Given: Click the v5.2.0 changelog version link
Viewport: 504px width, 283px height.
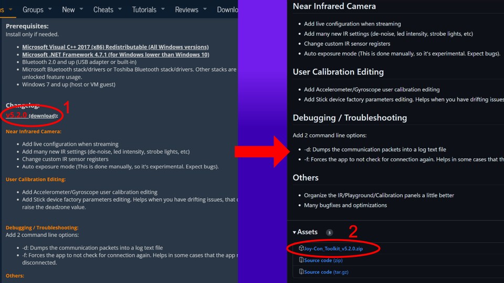Looking at the screenshot, I should 16,115.
